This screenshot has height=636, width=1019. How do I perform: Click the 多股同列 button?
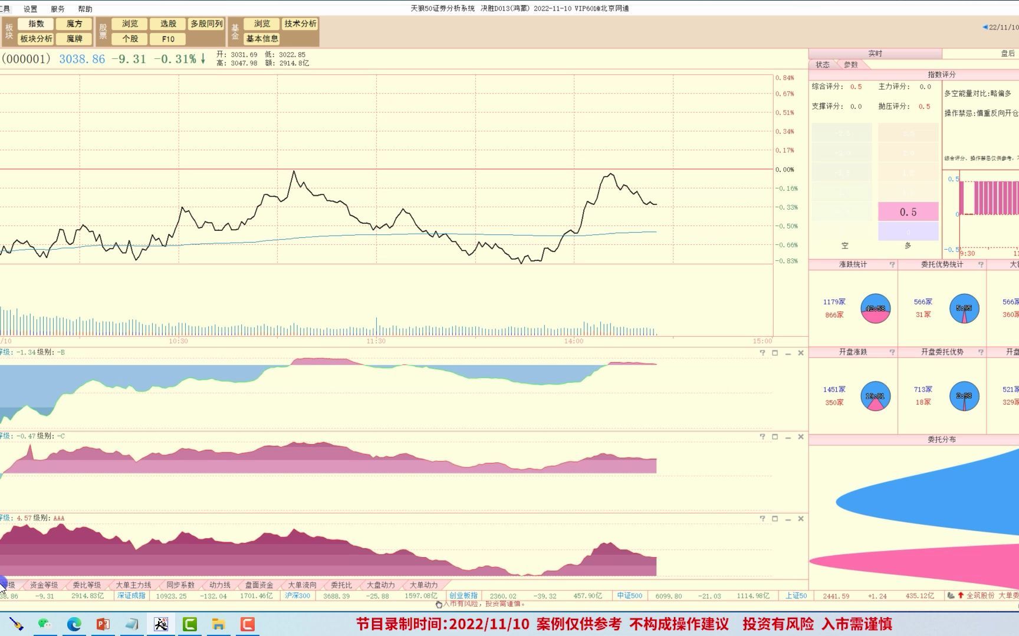206,24
